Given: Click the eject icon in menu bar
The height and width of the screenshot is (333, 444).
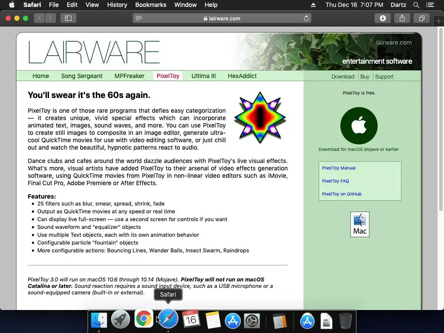Looking at the screenshot, I should 313,5.
